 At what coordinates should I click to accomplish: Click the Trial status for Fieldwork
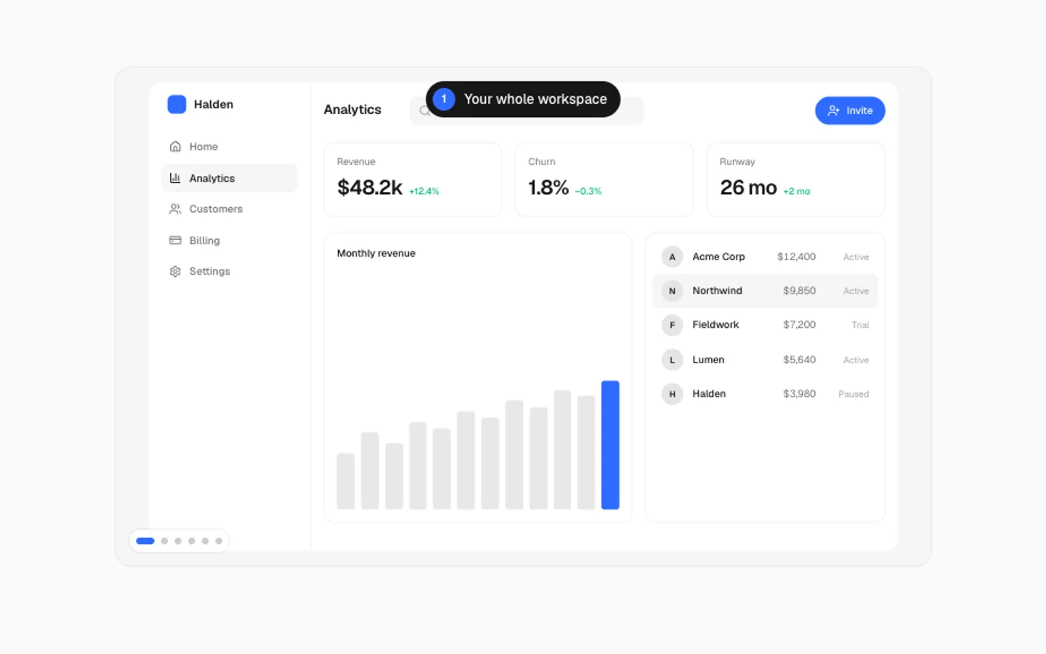(860, 325)
